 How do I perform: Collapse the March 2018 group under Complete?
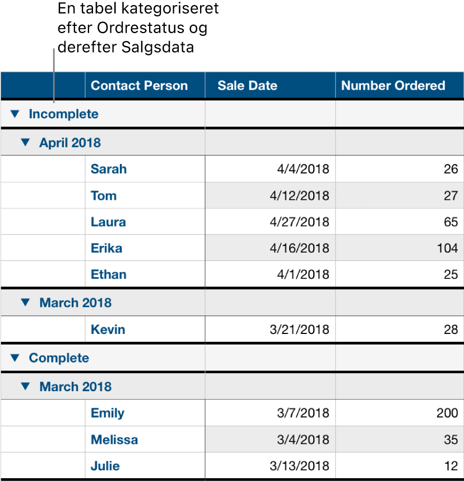click(x=26, y=387)
